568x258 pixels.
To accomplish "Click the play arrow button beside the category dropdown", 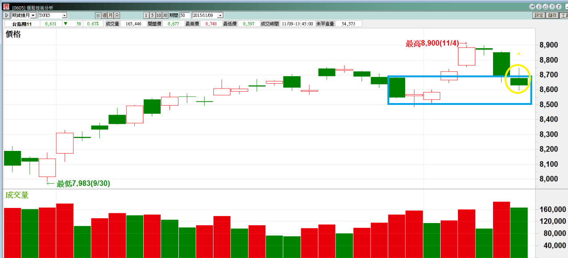I will click(7, 15).
